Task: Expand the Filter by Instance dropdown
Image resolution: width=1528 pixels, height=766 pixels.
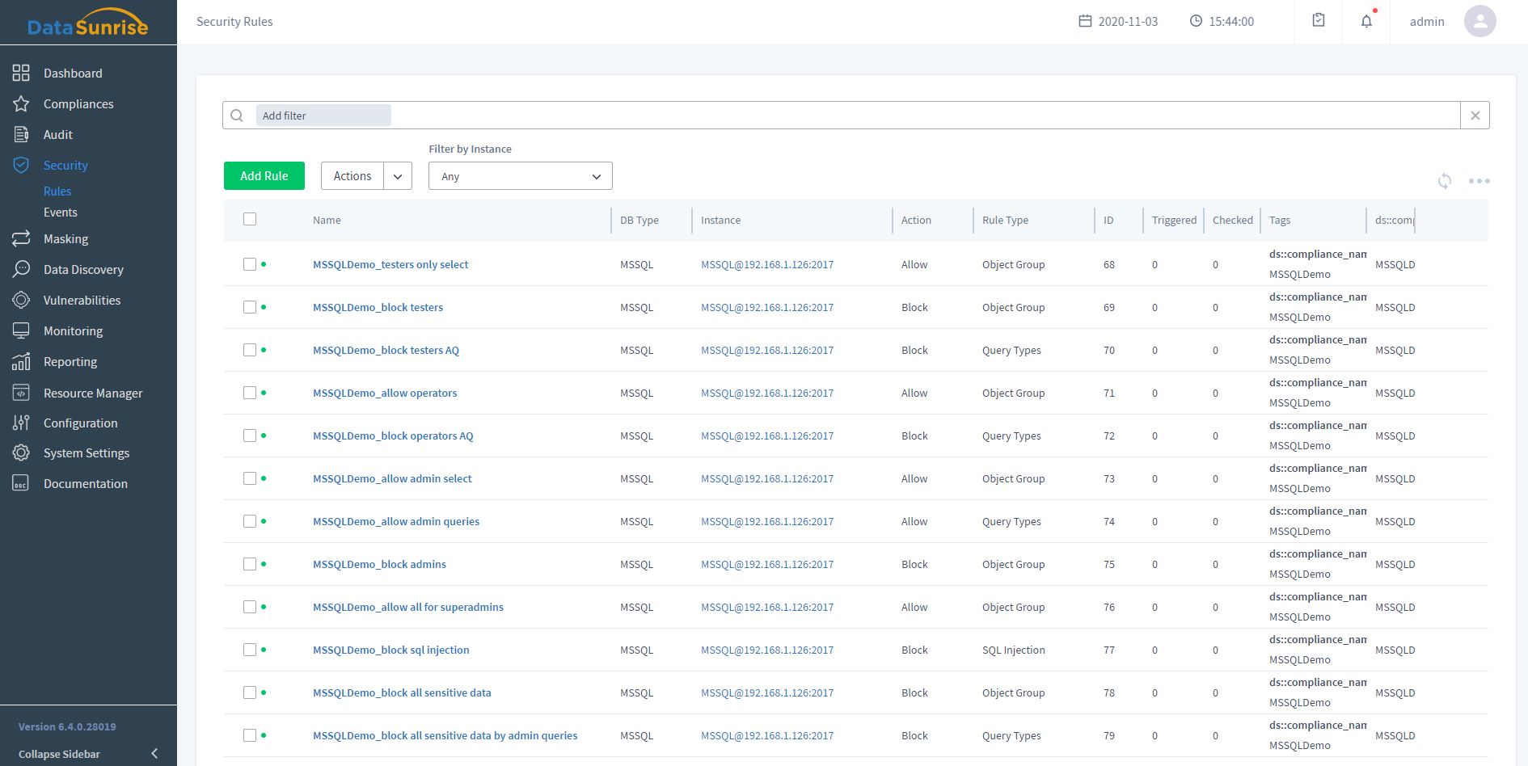Action: 520,176
